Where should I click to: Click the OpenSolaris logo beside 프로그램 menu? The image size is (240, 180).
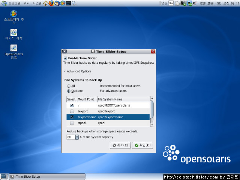(x=4, y=3)
